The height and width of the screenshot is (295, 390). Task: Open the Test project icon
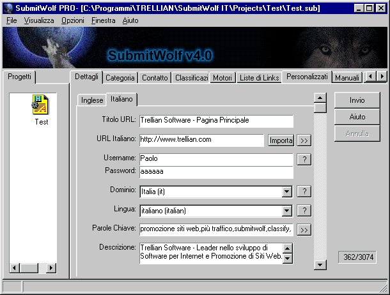pyautogui.click(x=40, y=105)
